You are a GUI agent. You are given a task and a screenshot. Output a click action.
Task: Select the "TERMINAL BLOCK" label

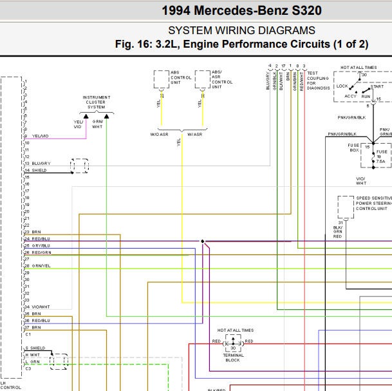tap(233, 358)
